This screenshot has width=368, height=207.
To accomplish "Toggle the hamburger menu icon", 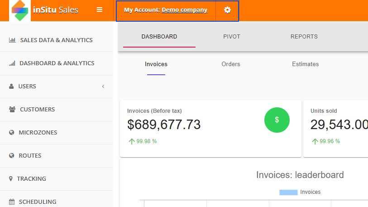I will (100, 10).
